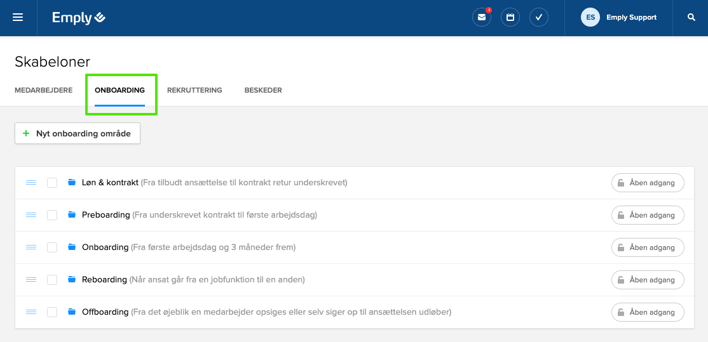Select the Preboarding row checkbox
708x342 pixels.
(x=52, y=215)
